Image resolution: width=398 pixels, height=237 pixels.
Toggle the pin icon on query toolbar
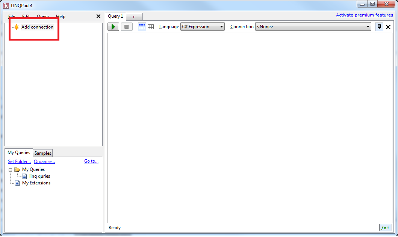[379, 27]
